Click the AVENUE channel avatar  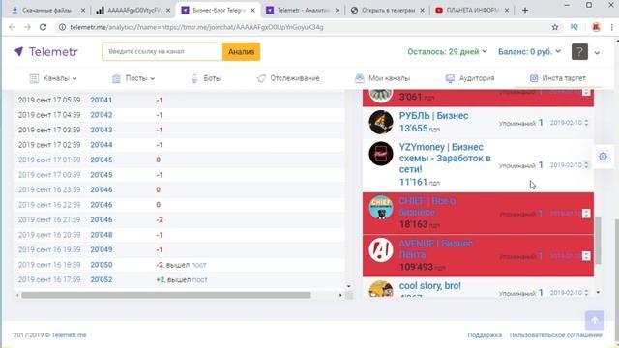click(x=381, y=249)
